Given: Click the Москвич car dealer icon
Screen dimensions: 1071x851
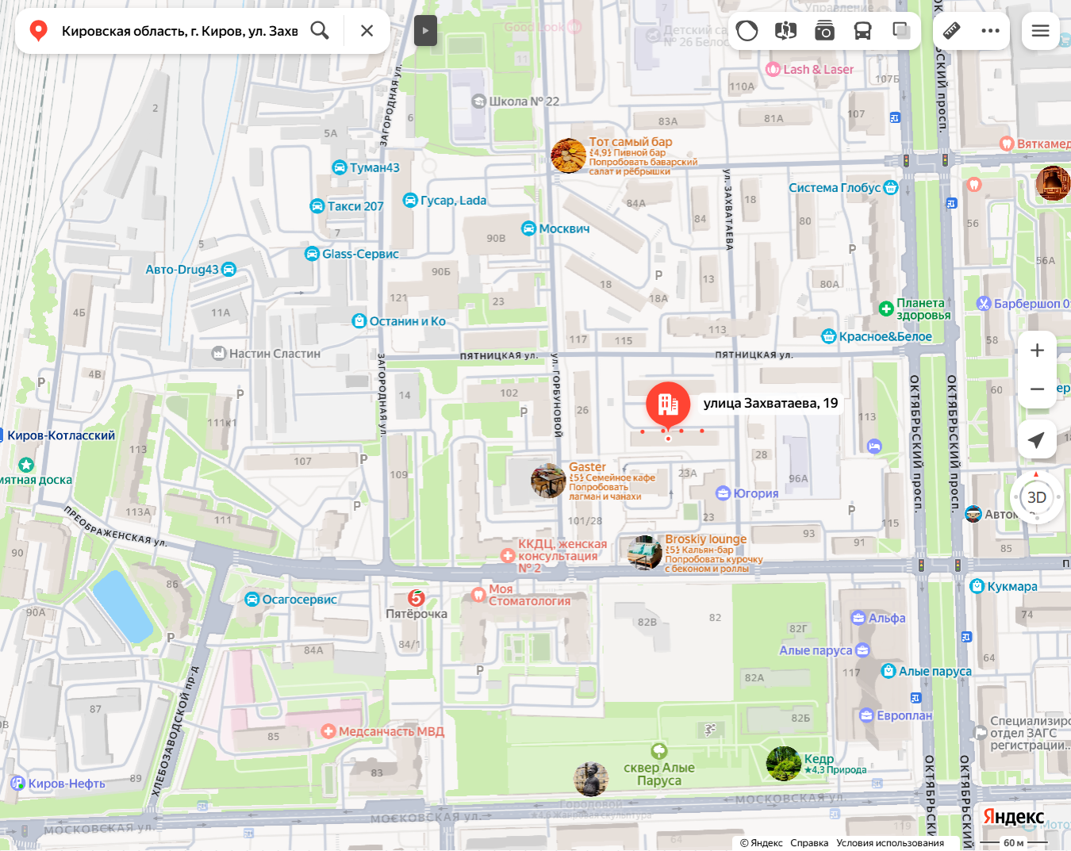Looking at the screenshot, I should [x=529, y=228].
